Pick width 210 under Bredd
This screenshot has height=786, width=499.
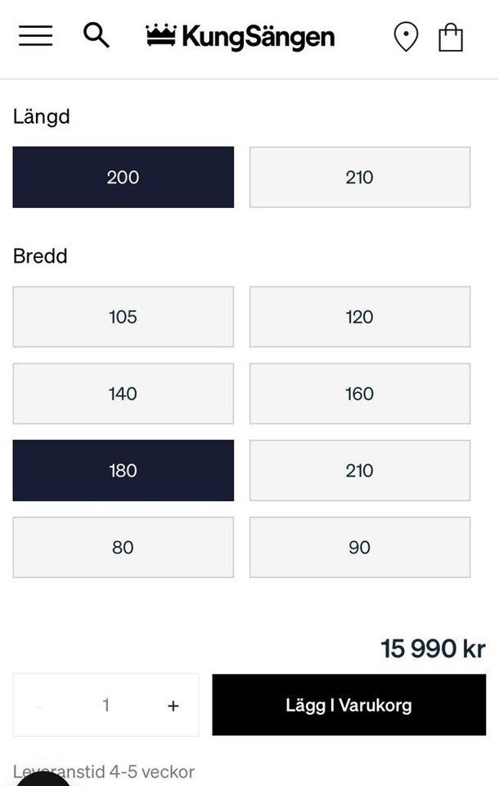pyautogui.click(x=359, y=471)
